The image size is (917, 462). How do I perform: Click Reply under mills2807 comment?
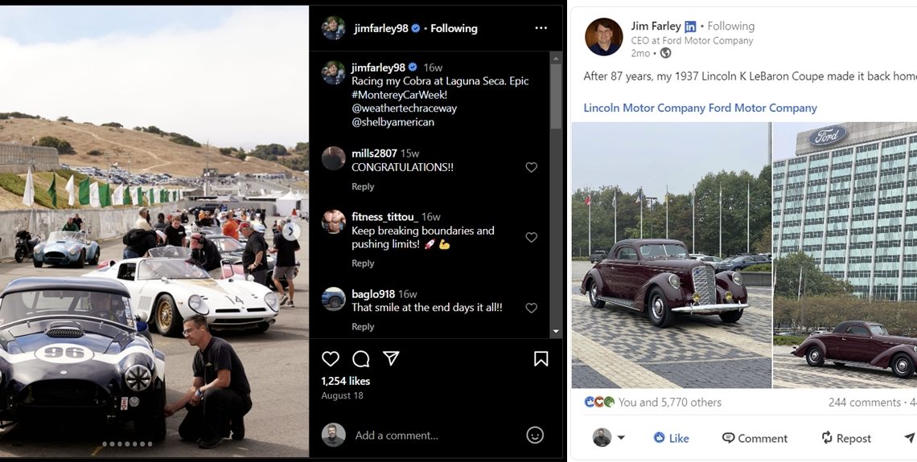[363, 186]
